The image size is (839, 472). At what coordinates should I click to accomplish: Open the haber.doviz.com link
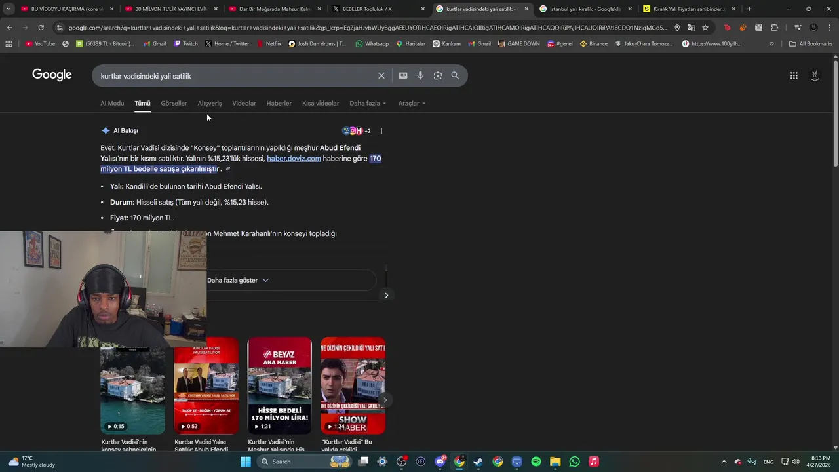(294, 158)
